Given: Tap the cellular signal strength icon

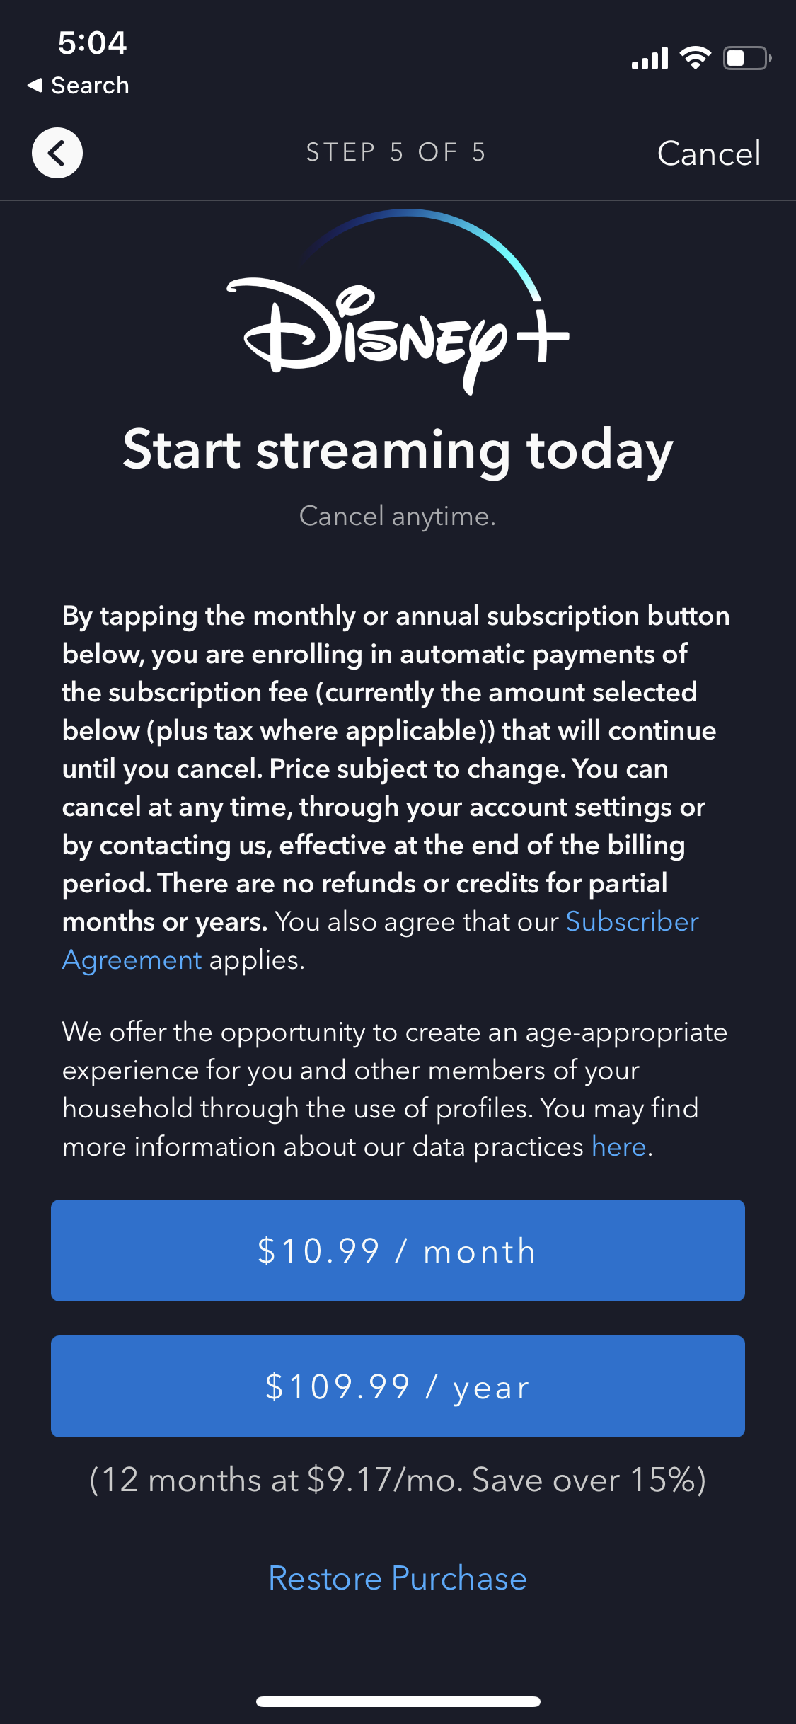Looking at the screenshot, I should [650, 59].
